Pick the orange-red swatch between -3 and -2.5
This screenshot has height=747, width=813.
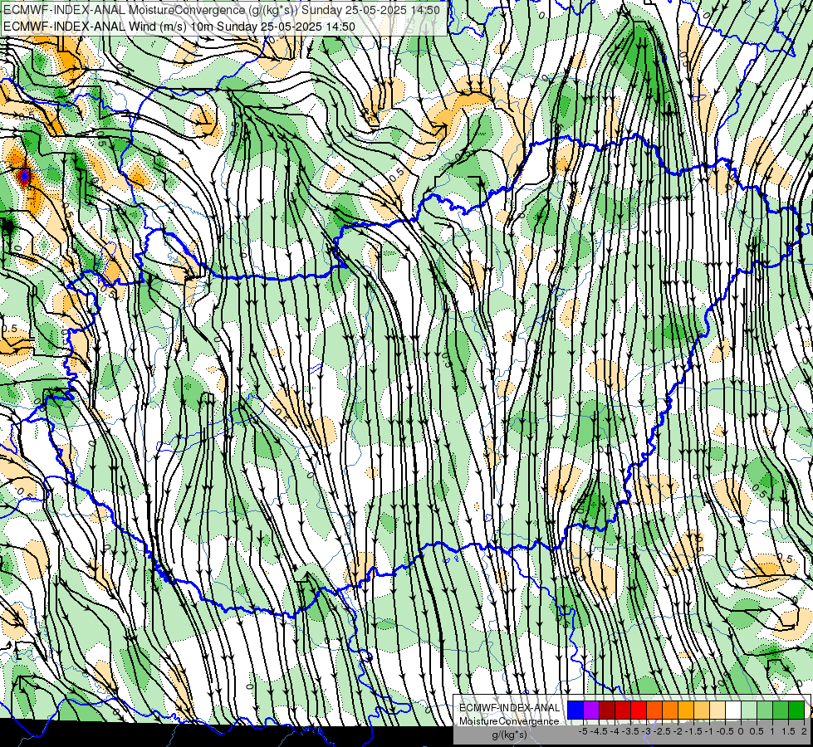(x=654, y=710)
